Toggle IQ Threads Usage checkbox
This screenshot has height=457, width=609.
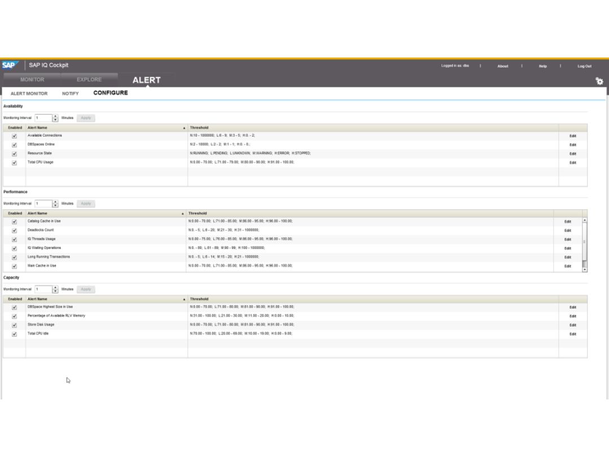pyautogui.click(x=14, y=239)
